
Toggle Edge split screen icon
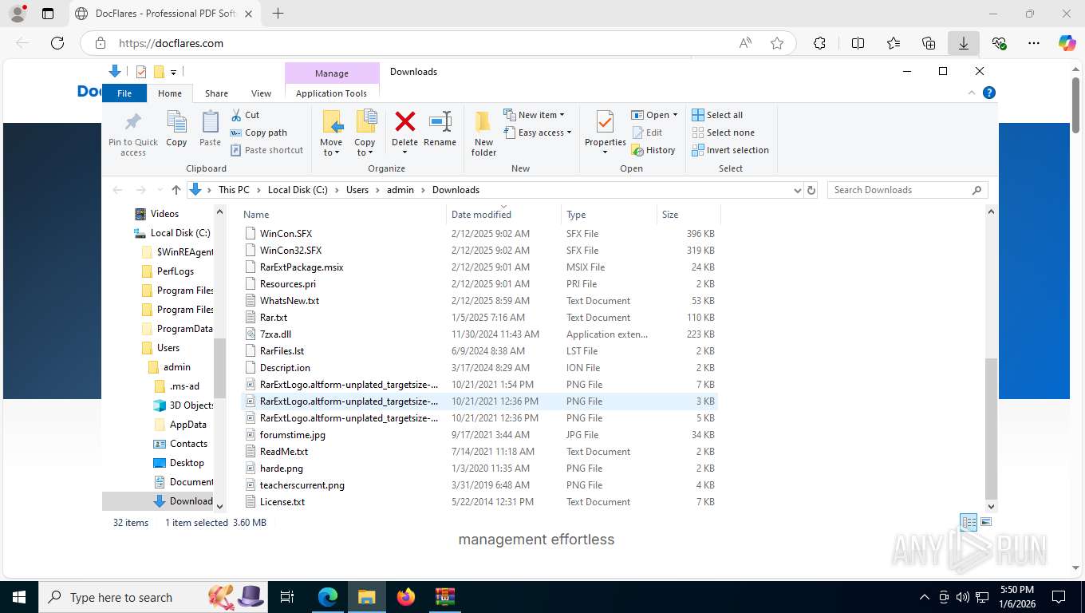point(858,43)
